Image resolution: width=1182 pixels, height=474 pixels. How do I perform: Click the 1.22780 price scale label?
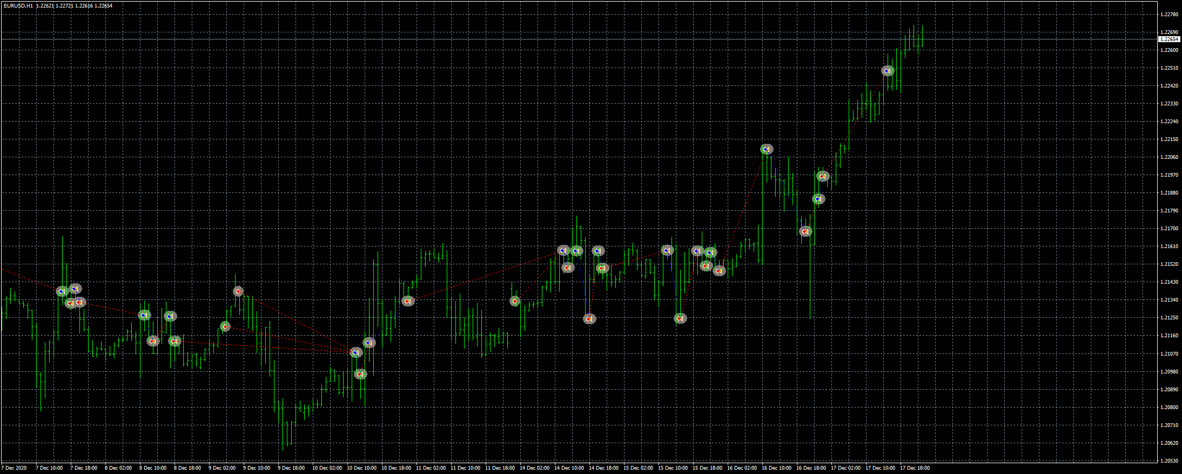click(1169, 15)
